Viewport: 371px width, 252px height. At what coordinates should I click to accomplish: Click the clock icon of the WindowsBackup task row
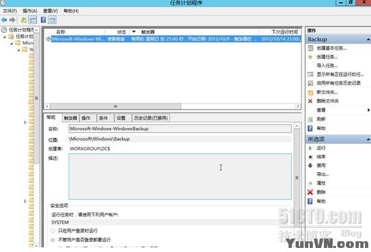click(x=48, y=39)
